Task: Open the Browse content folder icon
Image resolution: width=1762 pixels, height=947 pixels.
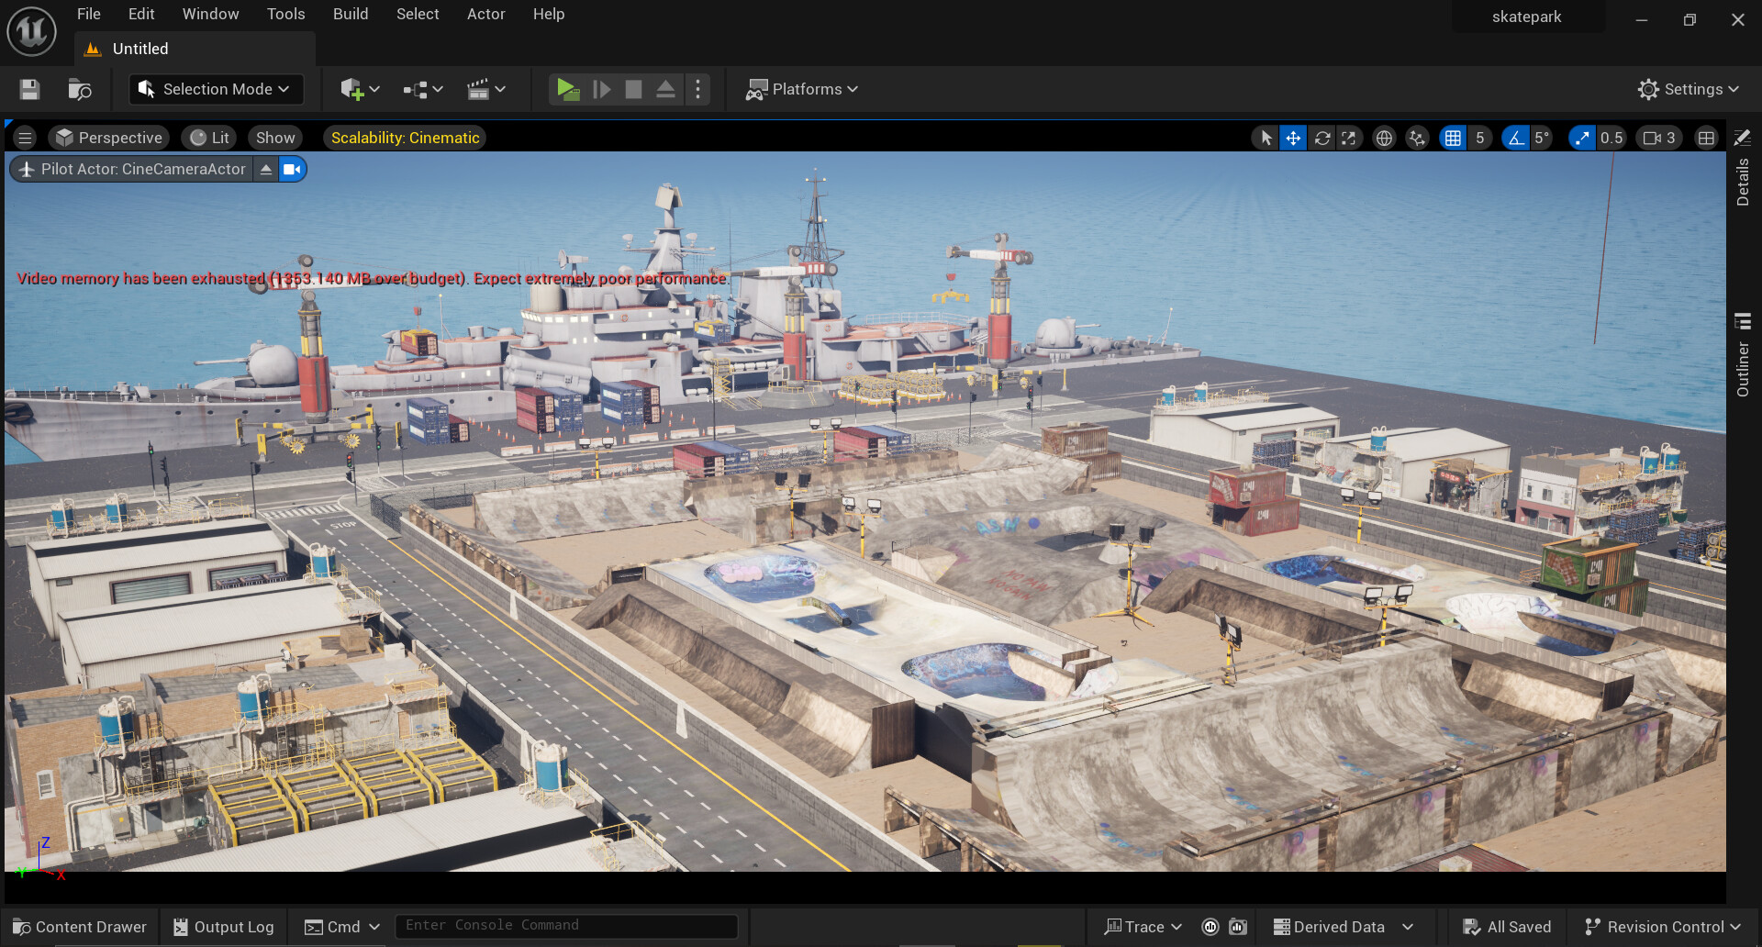Action: click(80, 89)
